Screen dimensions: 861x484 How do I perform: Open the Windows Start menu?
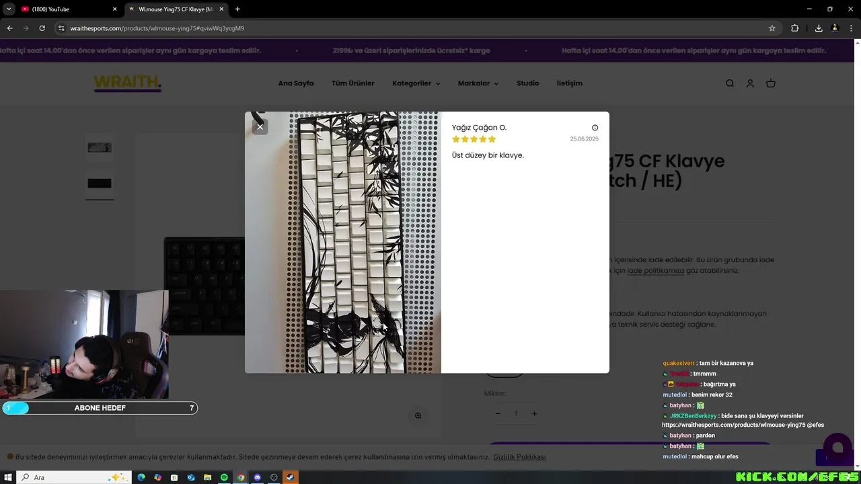[x=8, y=477]
